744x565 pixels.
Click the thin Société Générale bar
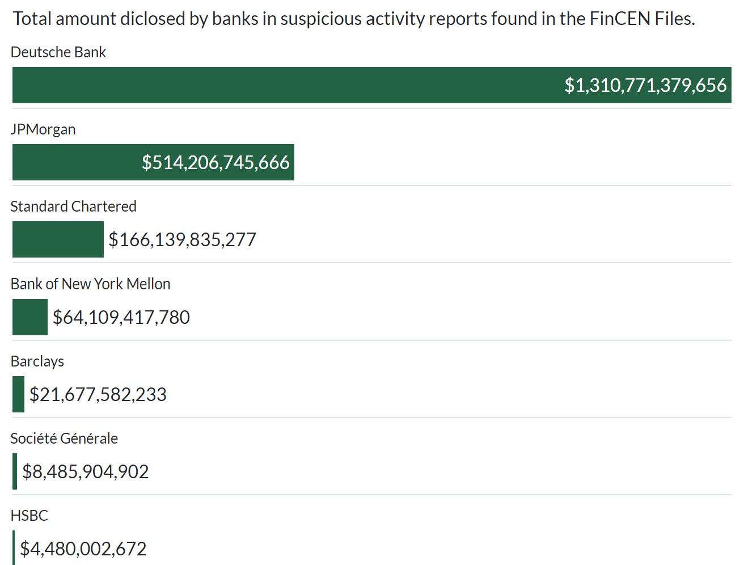pyautogui.click(x=15, y=471)
